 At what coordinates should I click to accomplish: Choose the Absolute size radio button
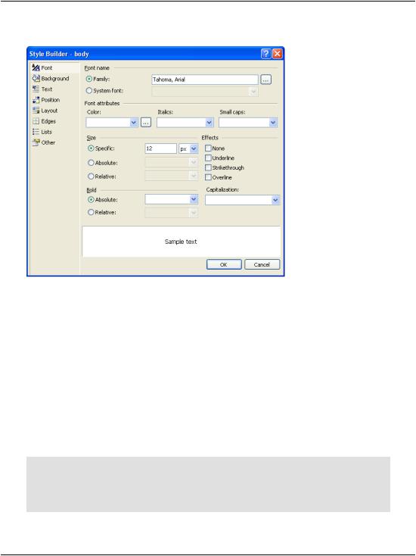tap(91, 163)
